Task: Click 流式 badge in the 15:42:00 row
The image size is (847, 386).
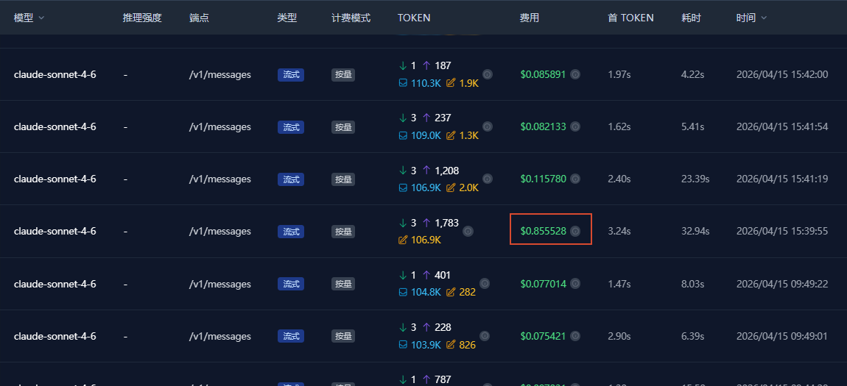Action: [x=291, y=74]
